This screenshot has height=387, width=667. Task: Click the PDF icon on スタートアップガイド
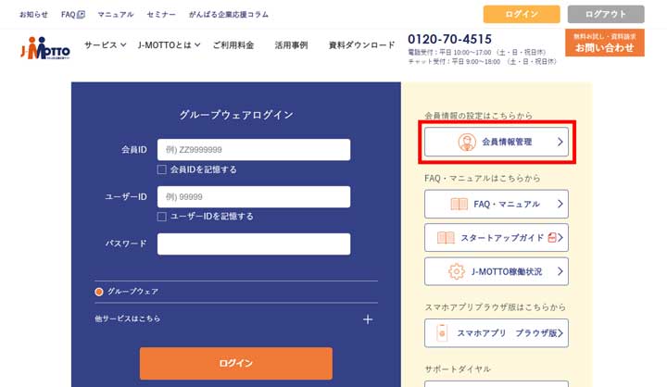click(552, 237)
